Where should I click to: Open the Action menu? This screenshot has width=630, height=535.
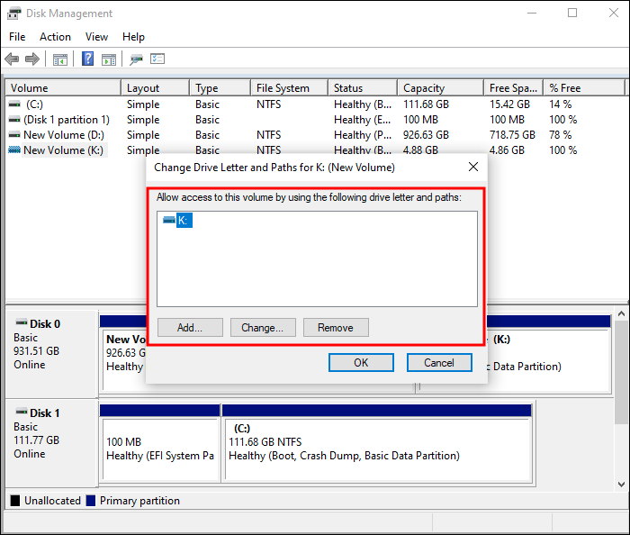coord(55,37)
